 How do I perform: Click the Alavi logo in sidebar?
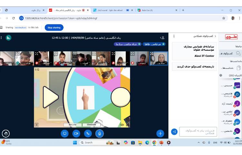(x=231, y=37)
